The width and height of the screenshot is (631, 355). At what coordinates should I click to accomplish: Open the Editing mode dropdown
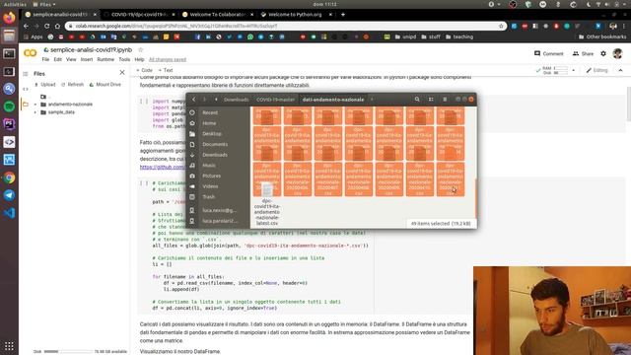tap(597, 70)
